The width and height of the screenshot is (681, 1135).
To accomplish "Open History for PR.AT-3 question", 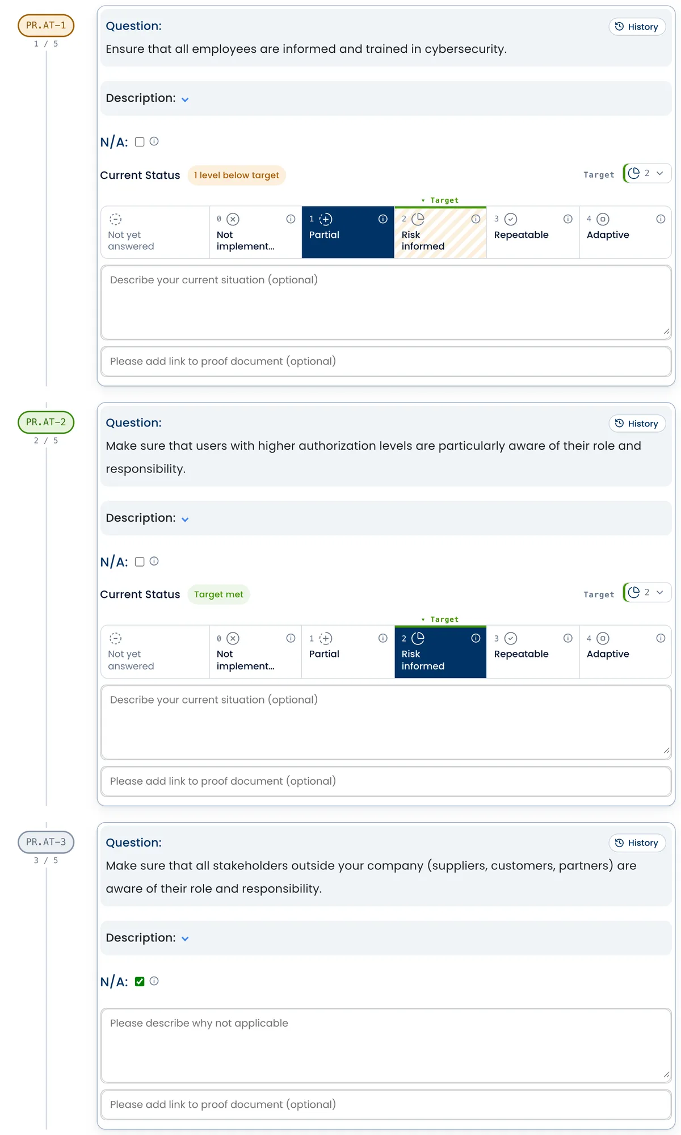I will point(637,843).
